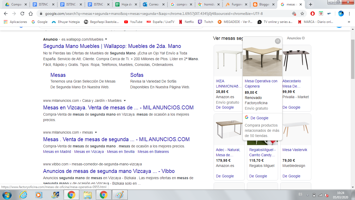Open media player icon in taskbar
The image size is (355, 200).
(x=39, y=195)
